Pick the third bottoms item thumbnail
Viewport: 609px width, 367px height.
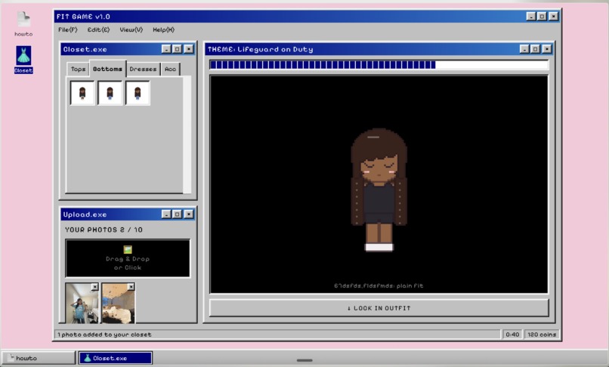click(138, 93)
